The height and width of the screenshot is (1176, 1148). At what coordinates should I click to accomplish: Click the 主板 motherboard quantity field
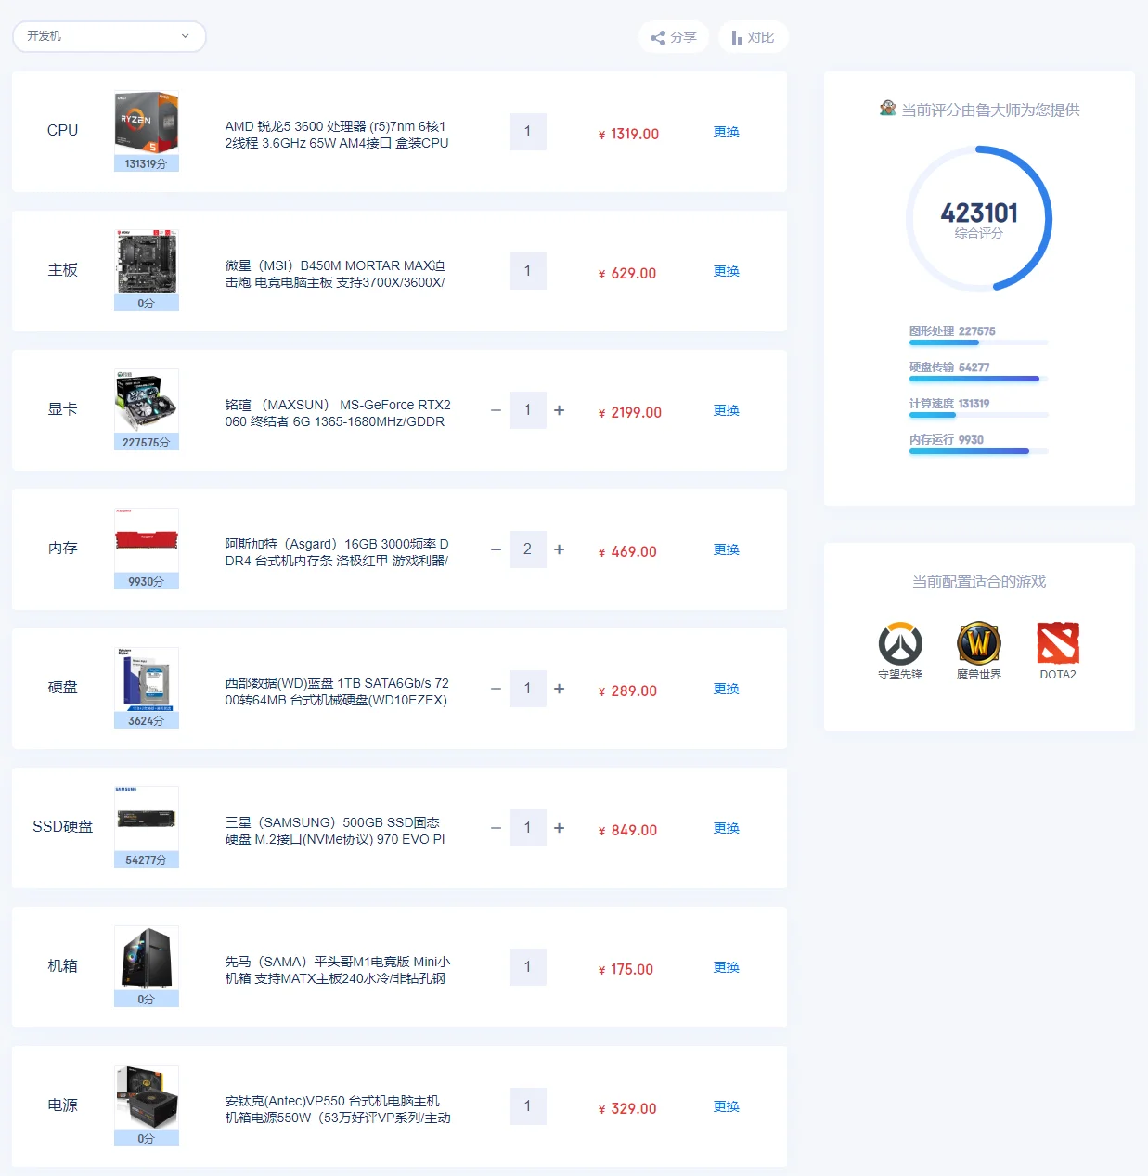[528, 271]
